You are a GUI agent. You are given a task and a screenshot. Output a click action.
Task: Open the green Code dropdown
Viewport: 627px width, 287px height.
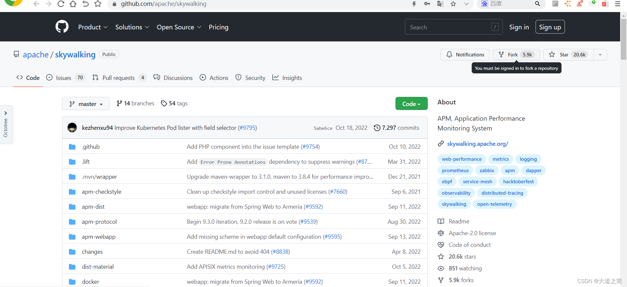tap(411, 104)
